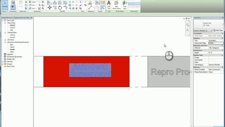Click the Type Properties icon above Properties button
Viewport: 225px width, 127px height.
[13, 2]
